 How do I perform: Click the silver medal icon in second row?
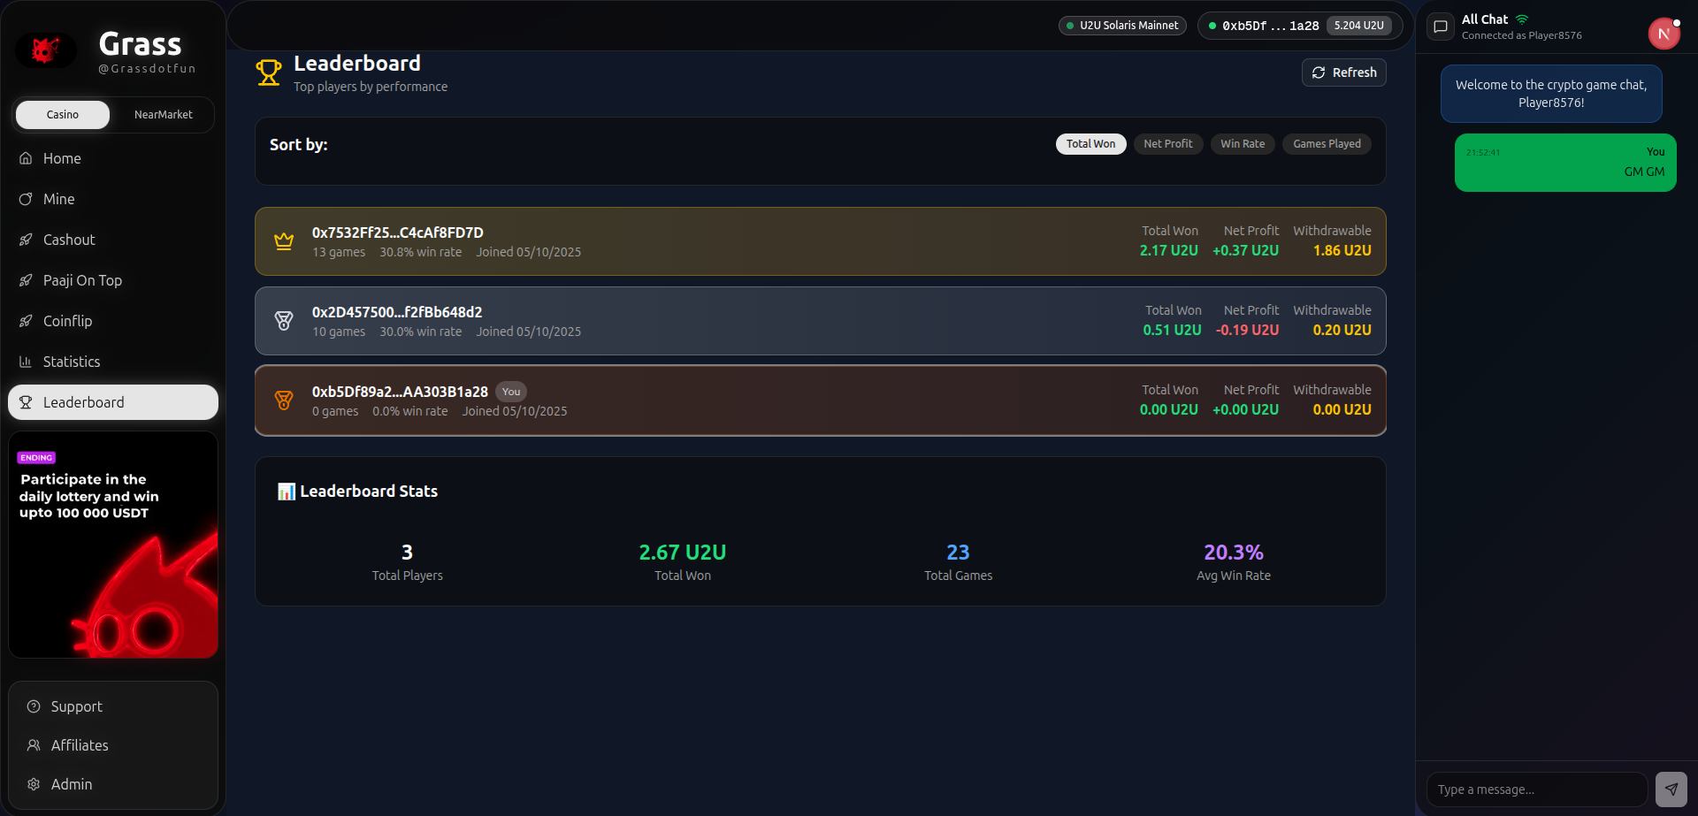pyautogui.click(x=284, y=321)
